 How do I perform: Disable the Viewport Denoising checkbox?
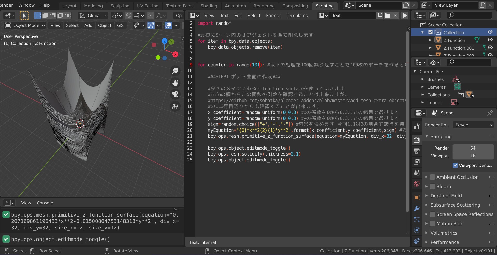point(455,165)
